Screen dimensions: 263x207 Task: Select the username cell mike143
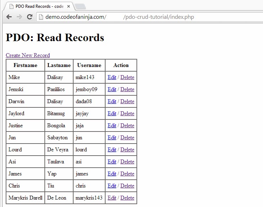point(89,77)
